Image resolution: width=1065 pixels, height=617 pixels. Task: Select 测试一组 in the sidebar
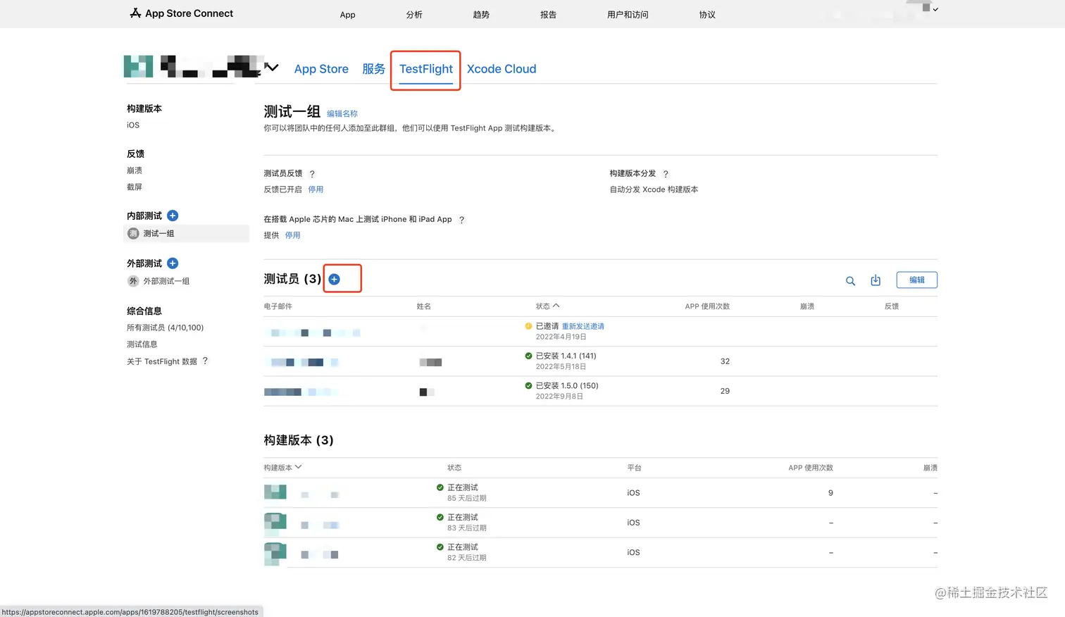(x=186, y=234)
